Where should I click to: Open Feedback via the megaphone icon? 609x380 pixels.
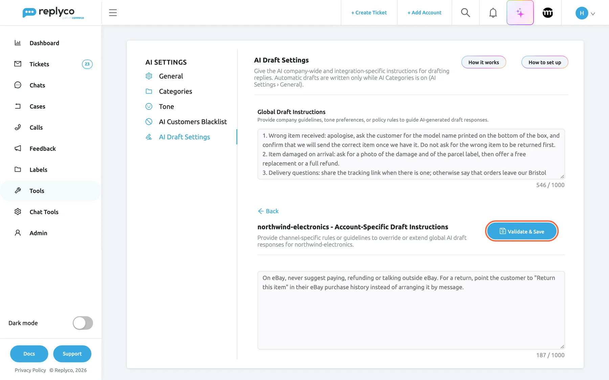click(18, 148)
